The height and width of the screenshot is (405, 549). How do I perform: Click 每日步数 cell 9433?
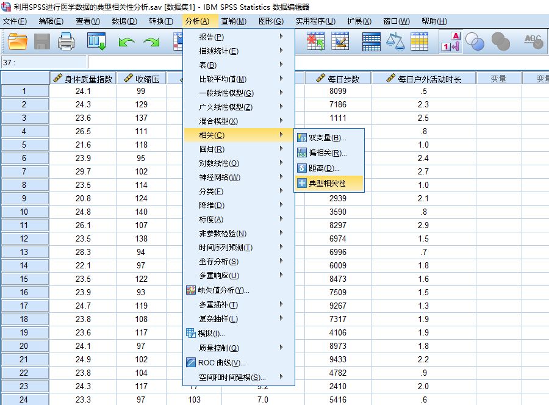(338, 359)
